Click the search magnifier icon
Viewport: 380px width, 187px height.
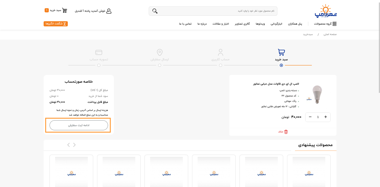click(x=155, y=11)
